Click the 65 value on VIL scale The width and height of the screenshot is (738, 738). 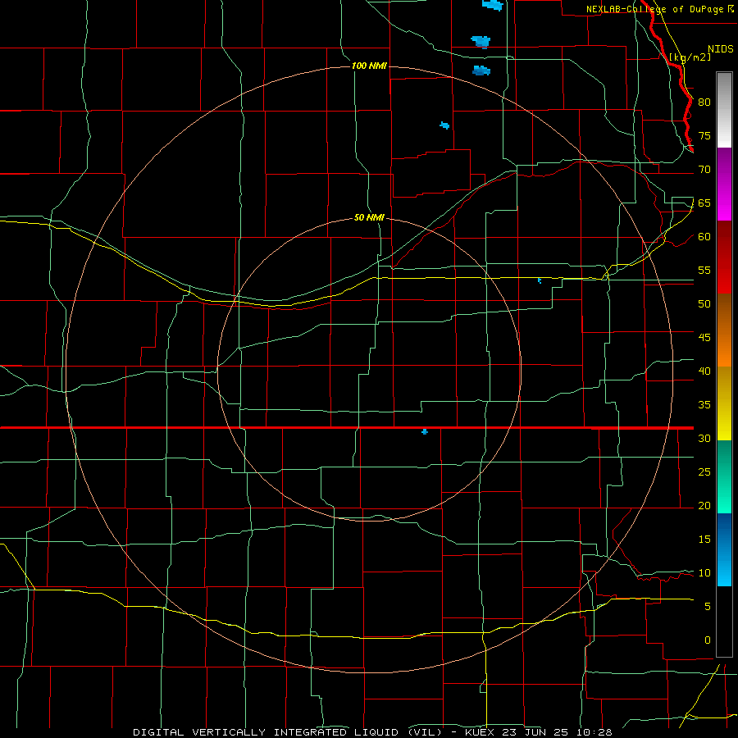click(x=704, y=203)
